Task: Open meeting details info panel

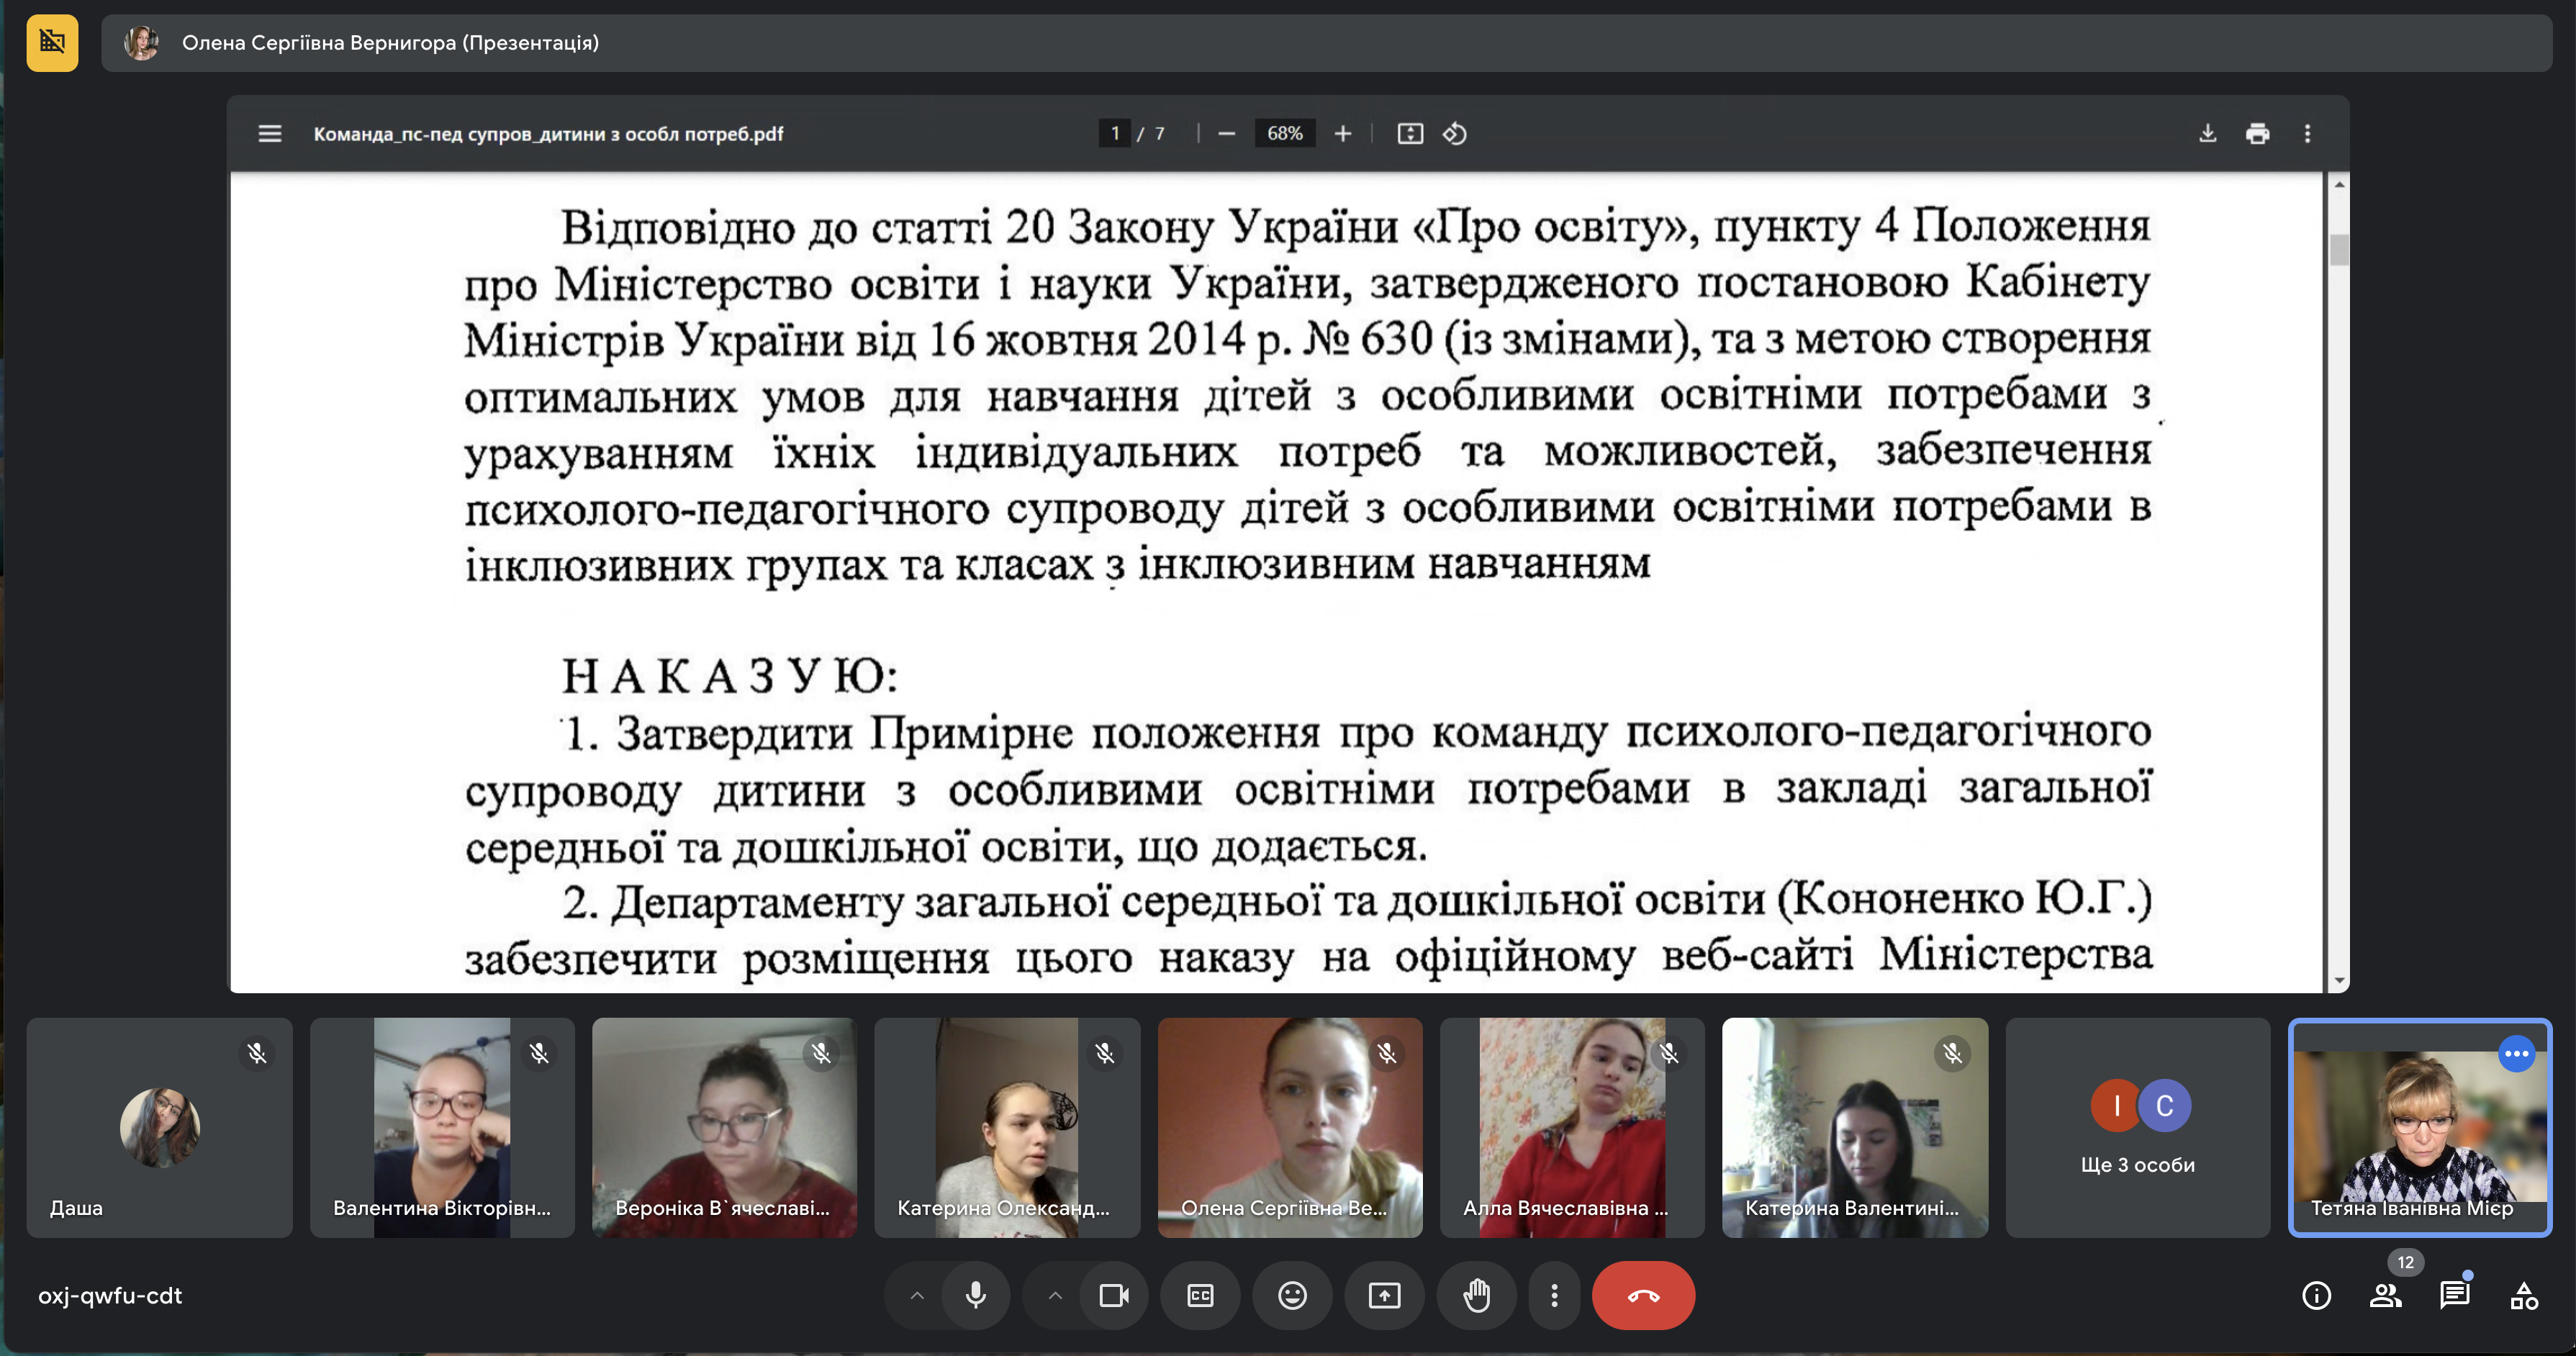Action: point(2316,1296)
